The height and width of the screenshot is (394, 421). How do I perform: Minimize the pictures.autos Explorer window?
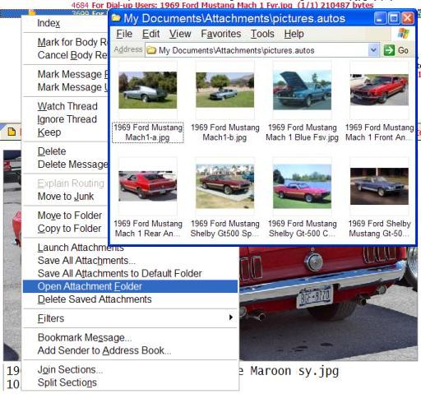[380, 19]
